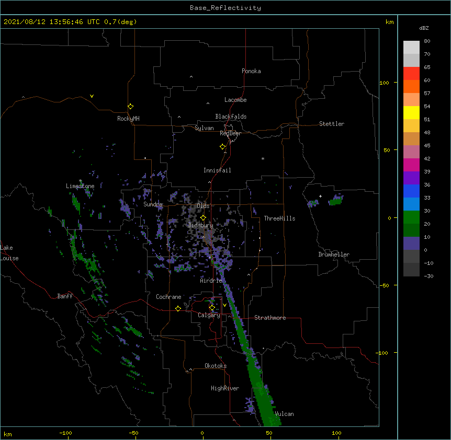
Task: Select the bright green 20-30 dBZ swatch
Action: tap(411, 217)
